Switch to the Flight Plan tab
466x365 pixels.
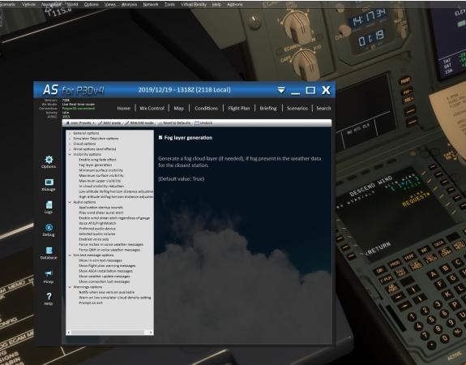click(239, 108)
